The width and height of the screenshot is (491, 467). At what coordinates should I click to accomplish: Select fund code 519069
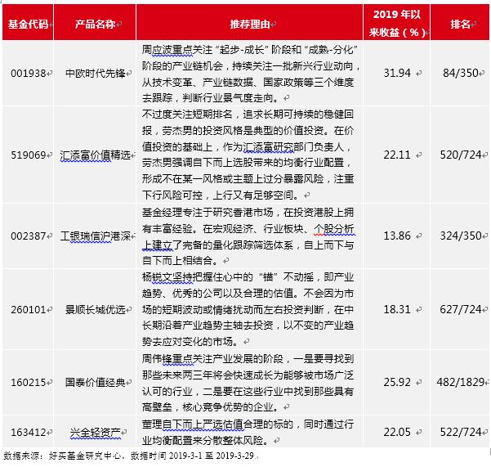28,155
